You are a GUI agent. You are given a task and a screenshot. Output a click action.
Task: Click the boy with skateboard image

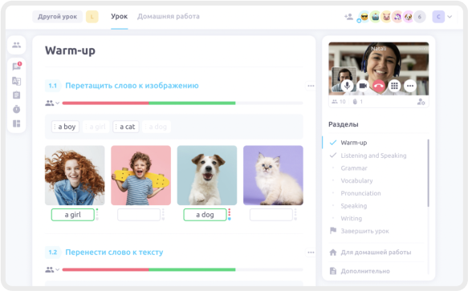140,176
